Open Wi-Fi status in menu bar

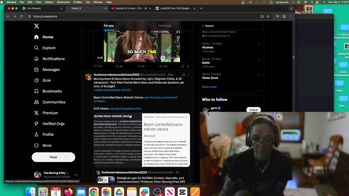pos(305,2)
